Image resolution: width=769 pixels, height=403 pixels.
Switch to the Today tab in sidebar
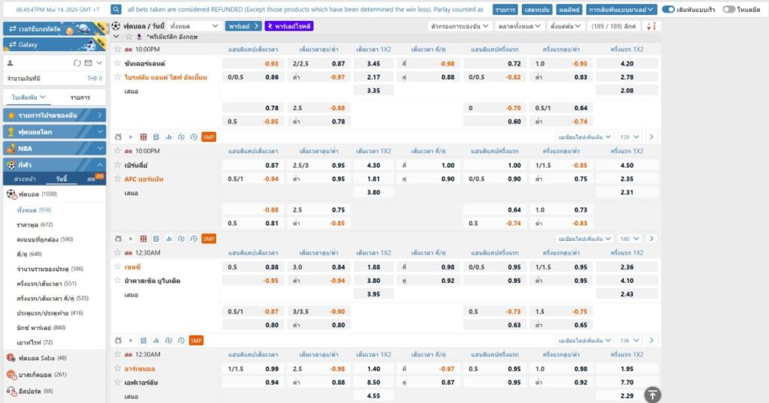[x=62, y=179]
